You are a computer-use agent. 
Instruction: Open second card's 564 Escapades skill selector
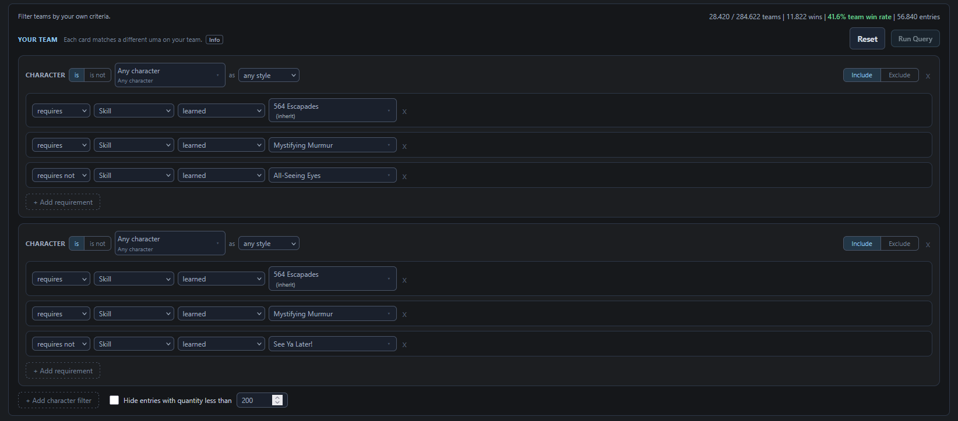point(332,279)
